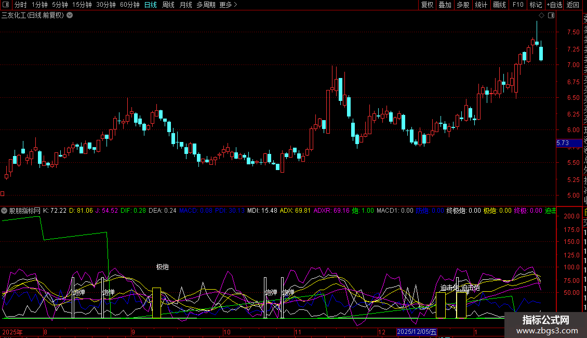Image resolution: width=587 pixels, height=338 pixels.
Task: Expand the indicator panel dropdown arrow
Action: [5, 211]
